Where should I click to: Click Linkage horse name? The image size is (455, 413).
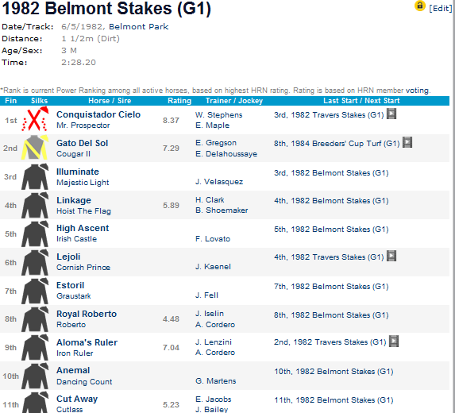[74, 200]
